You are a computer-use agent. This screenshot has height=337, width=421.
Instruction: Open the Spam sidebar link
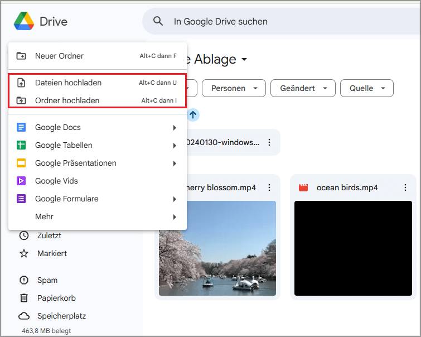(47, 280)
